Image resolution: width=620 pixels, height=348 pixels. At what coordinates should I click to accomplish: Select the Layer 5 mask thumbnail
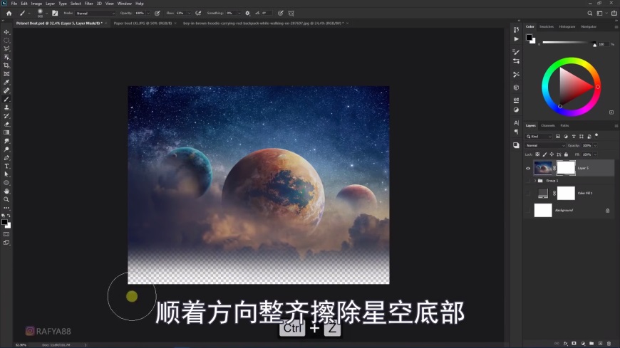(566, 168)
